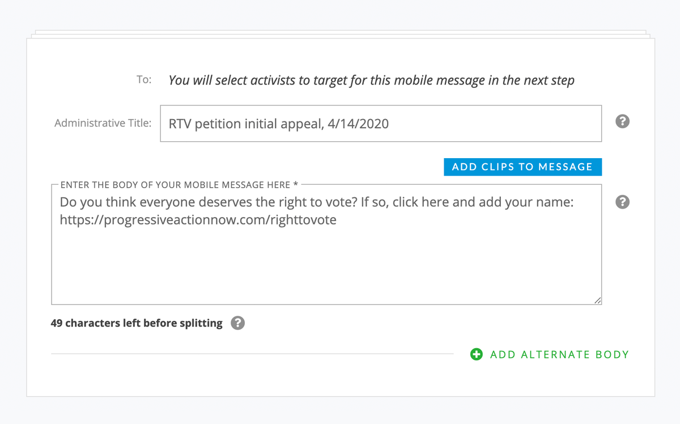Screen dimensions: 680x424
Task: Place cursor on 'RTV' in title field
Action: point(180,124)
